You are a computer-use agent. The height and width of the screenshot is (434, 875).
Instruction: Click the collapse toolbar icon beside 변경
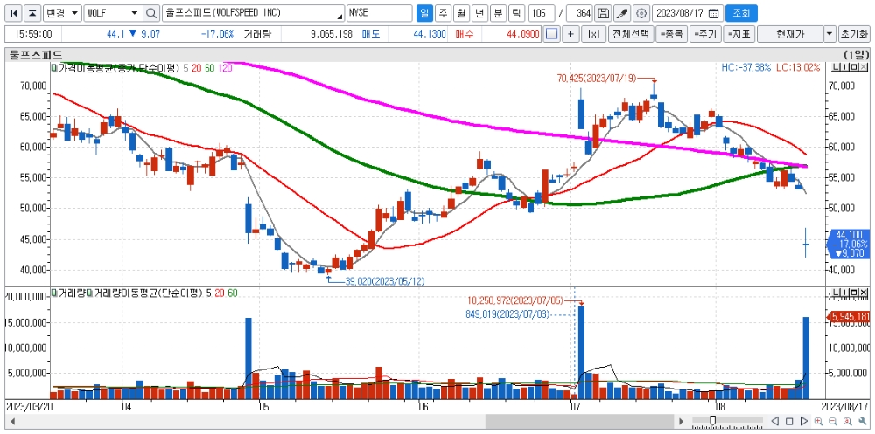coord(33,13)
